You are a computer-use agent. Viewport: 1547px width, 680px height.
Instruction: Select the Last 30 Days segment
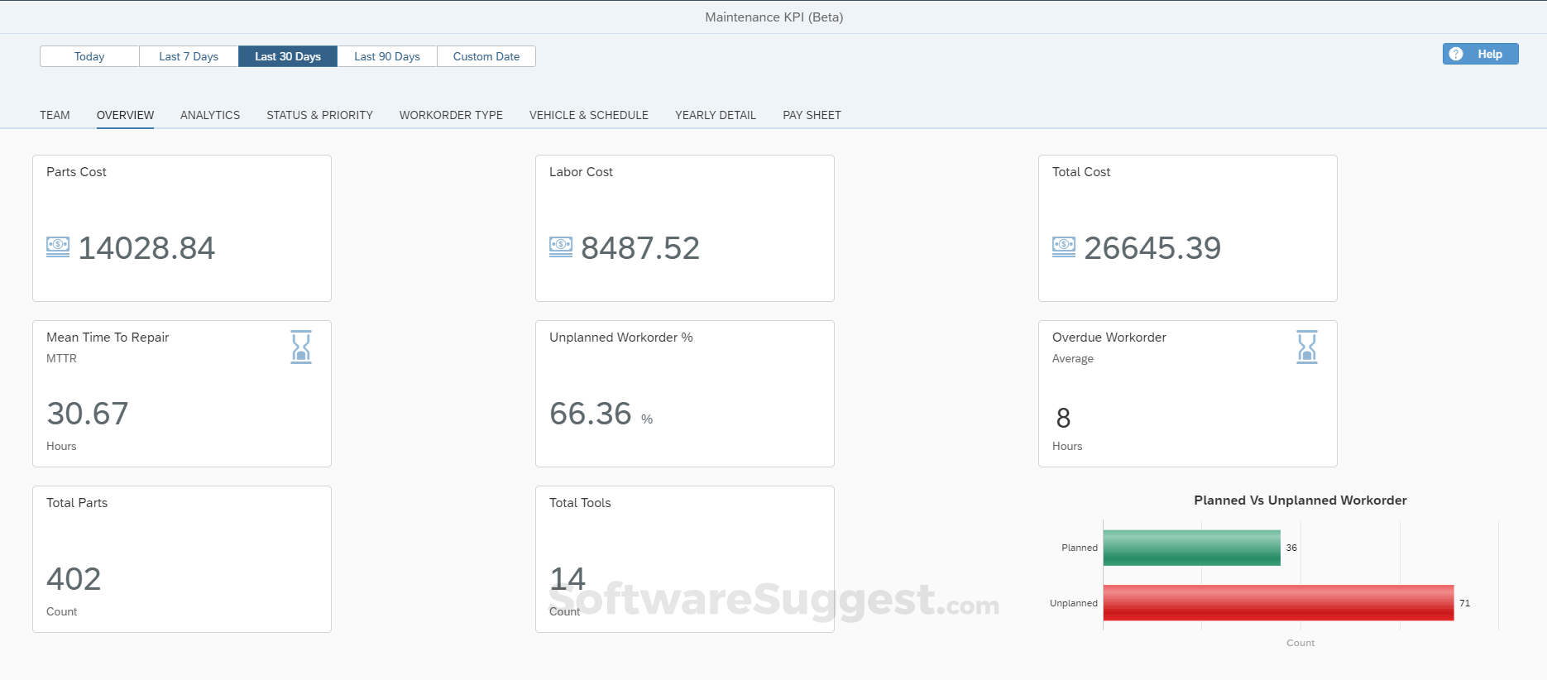288,56
